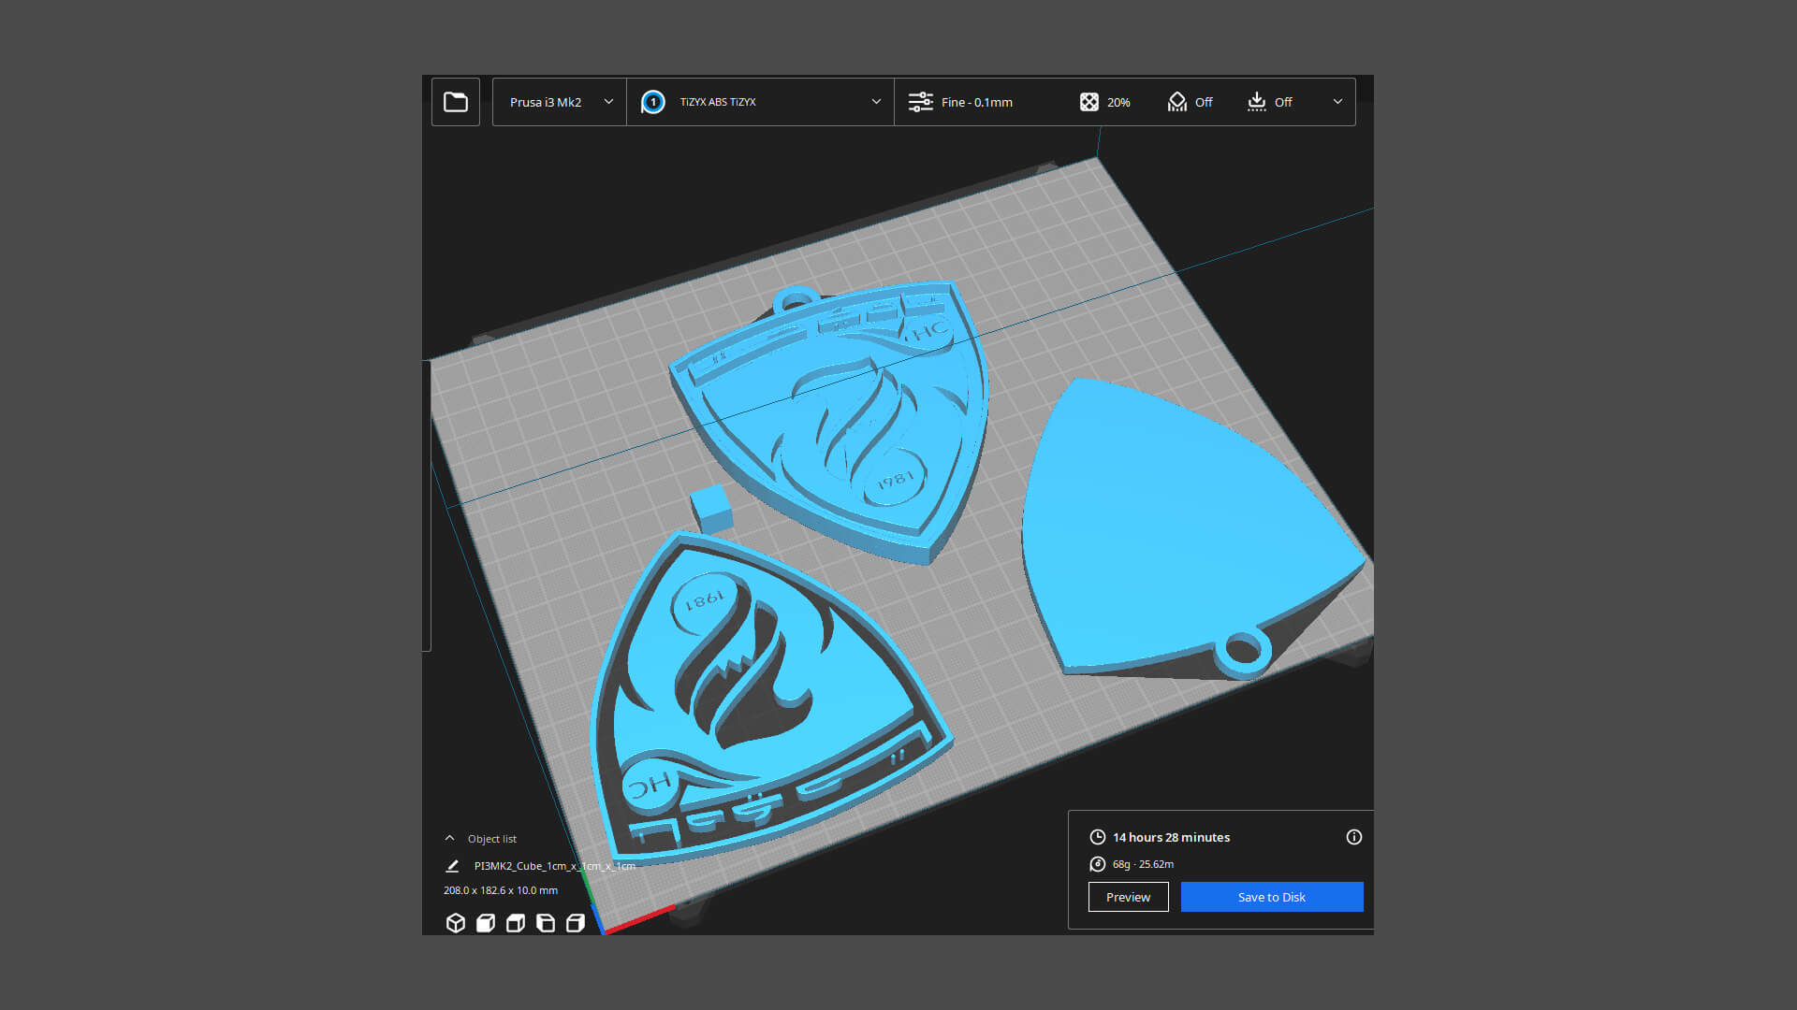
Task: Click the extruder 1 icon
Action: (x=653, y=102)
